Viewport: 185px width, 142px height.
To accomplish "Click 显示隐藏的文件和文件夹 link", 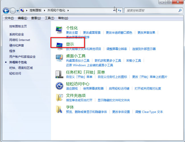I will (x=114, y=100).
